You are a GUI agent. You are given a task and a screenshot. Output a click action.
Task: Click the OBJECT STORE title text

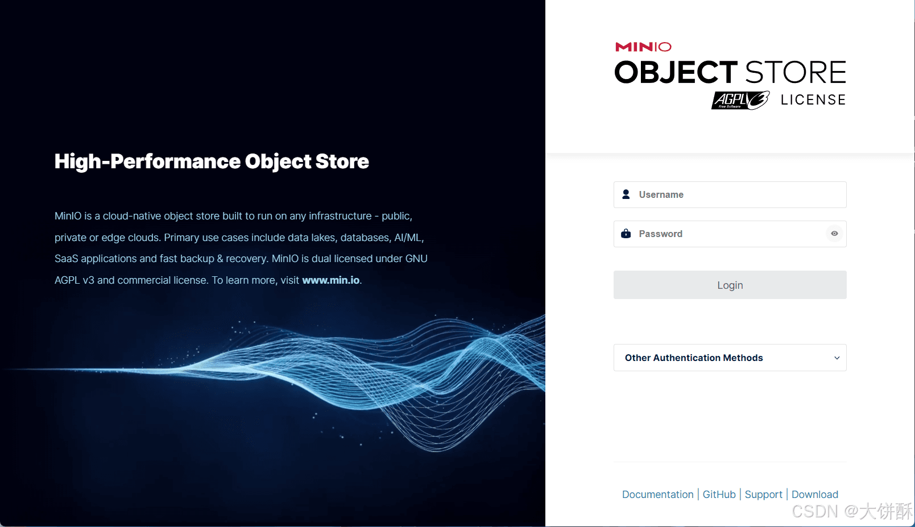[730, 72]
